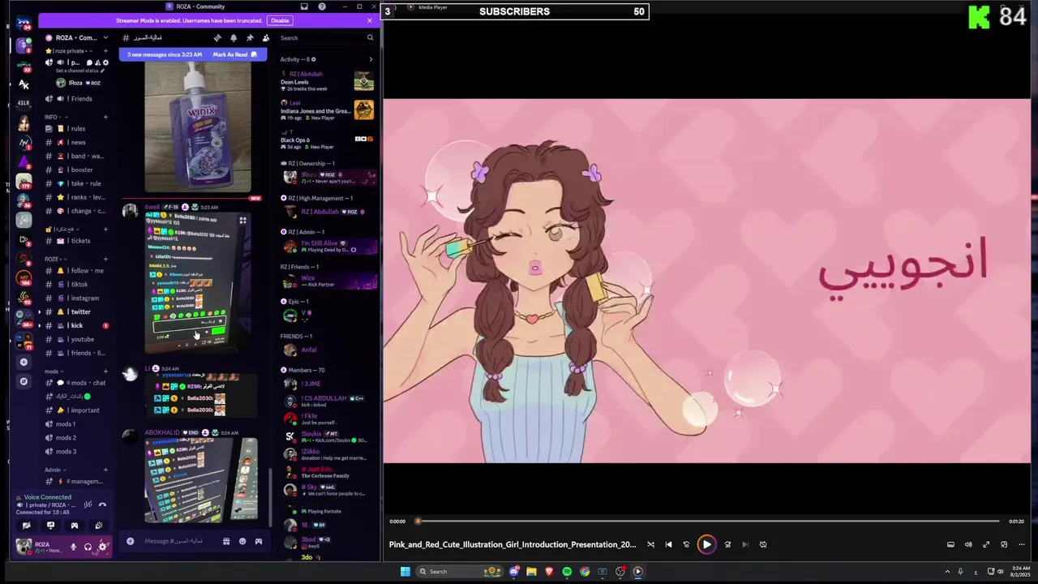Toggle member list icon in channel header
The height and width of the screenshot is (584, 1038).
tap(266, 38)
